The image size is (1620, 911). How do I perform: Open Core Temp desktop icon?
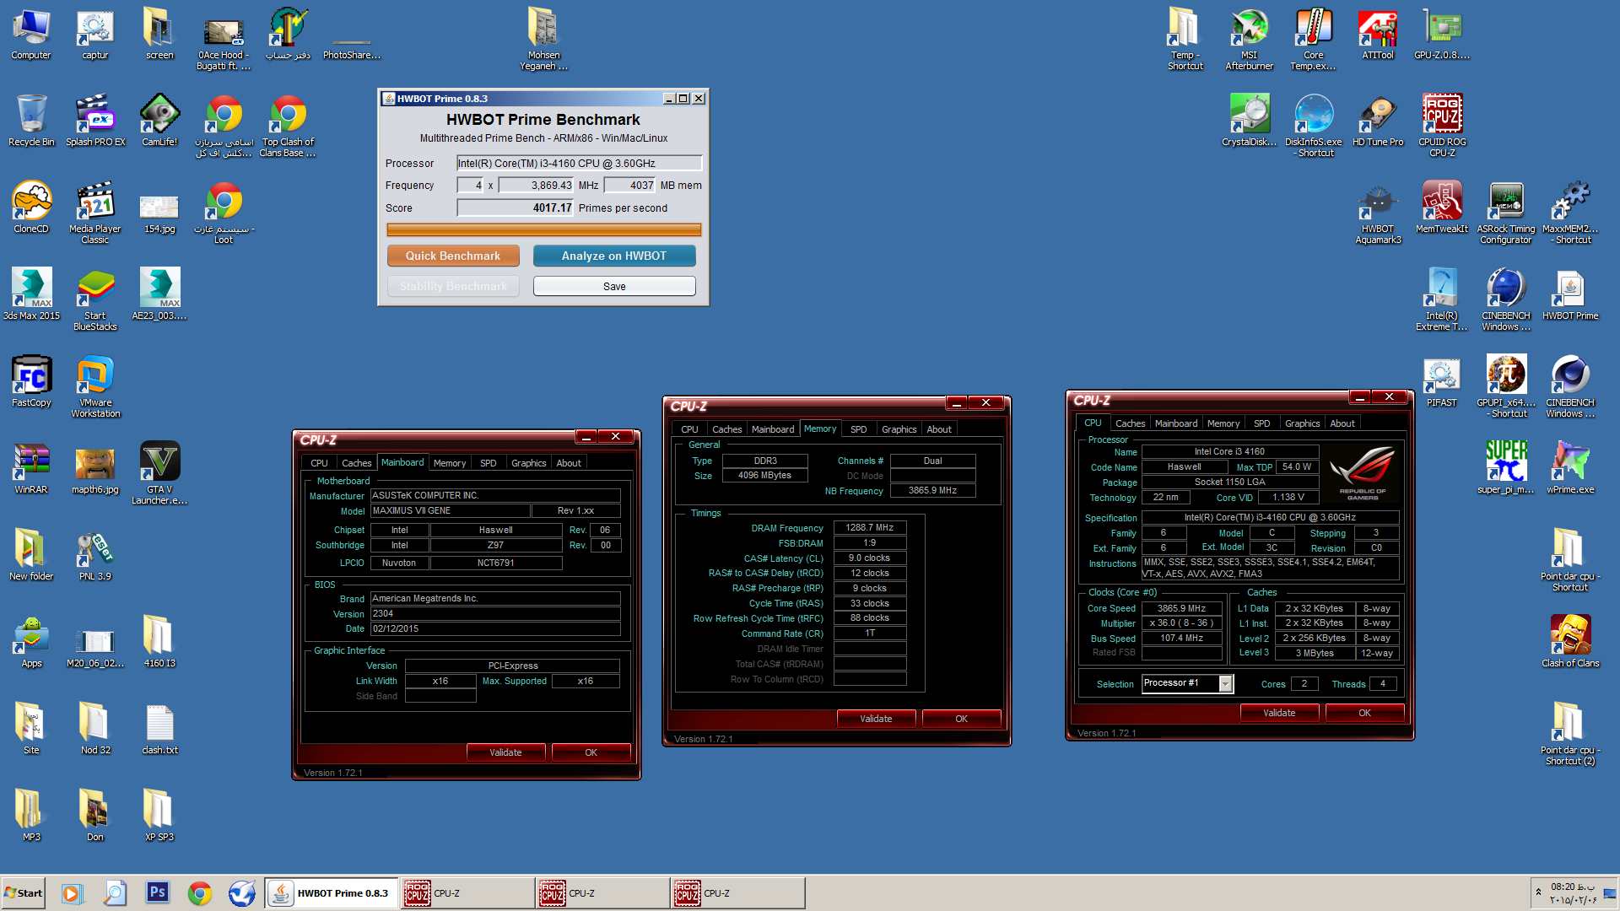[x=1313, y=38]
